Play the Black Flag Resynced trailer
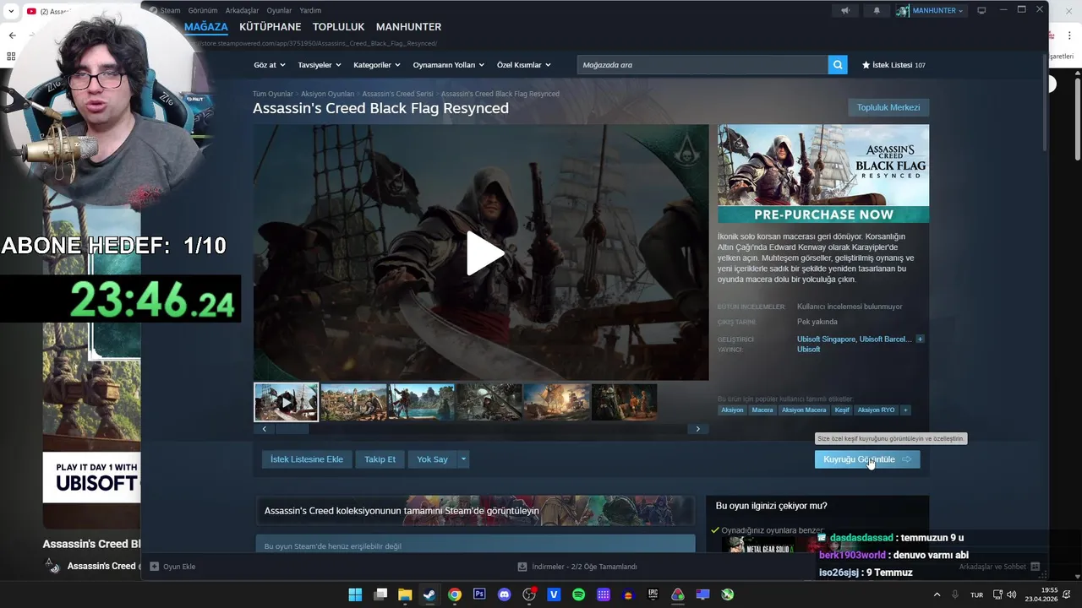1082x608 pixels. (x=485, y=253)
